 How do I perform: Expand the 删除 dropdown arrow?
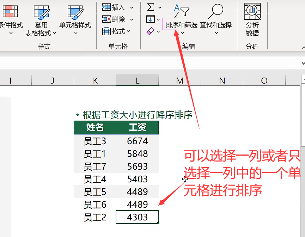pyautogui.click(x=132, y=19)
